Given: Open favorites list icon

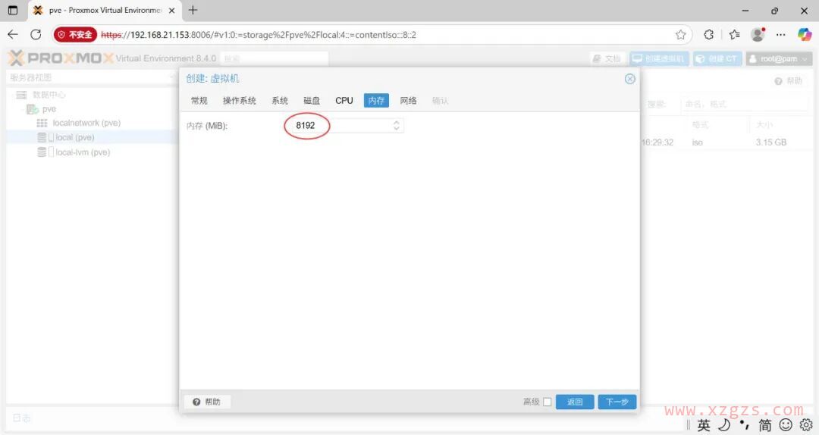Looking at the screenshot, I should click(x=734, y=34).
